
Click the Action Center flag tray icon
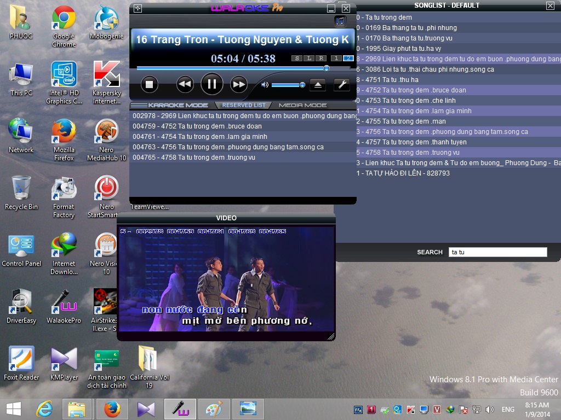click(x=463, y=409)
